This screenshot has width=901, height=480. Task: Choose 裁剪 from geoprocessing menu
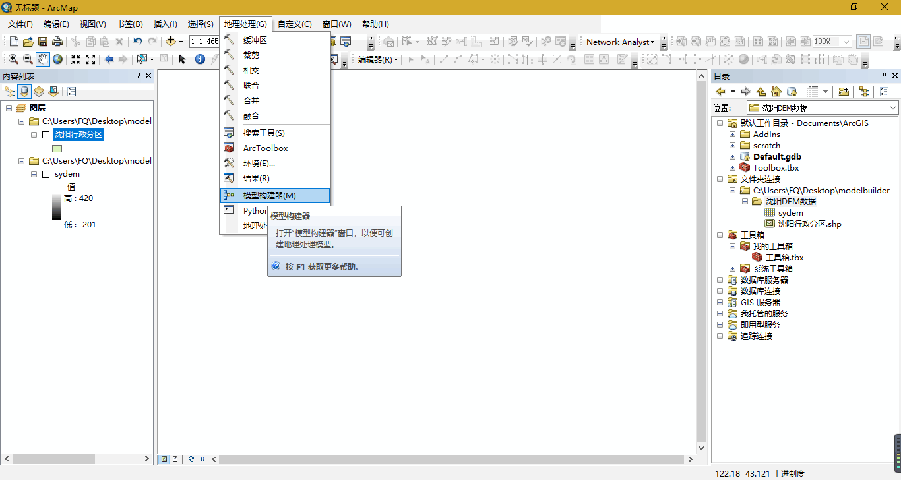click(275, 55)
